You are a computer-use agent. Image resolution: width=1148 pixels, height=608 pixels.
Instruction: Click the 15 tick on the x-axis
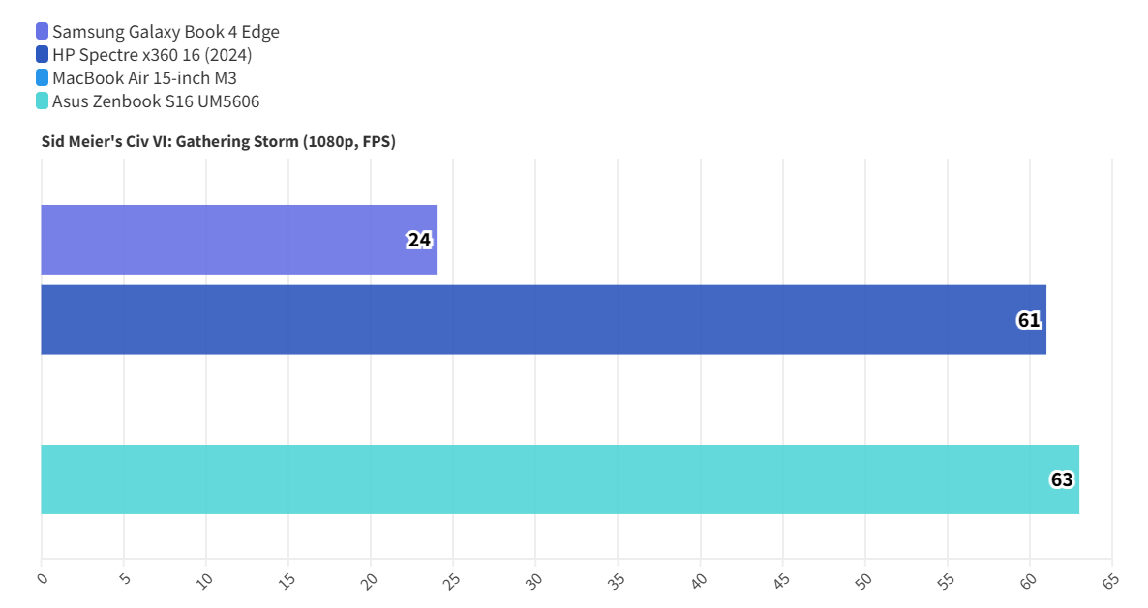287,581
